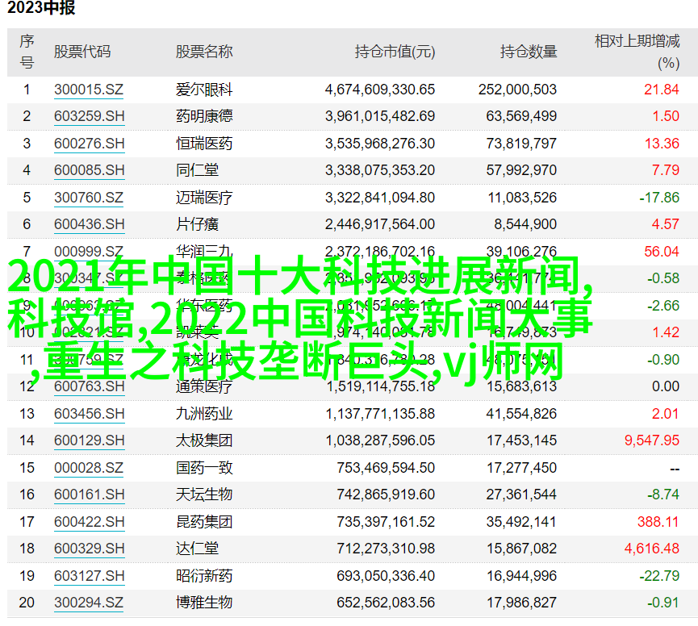Select the 国药一致 name cell
The height and width of the screenshot is (626, 698).
204,468
